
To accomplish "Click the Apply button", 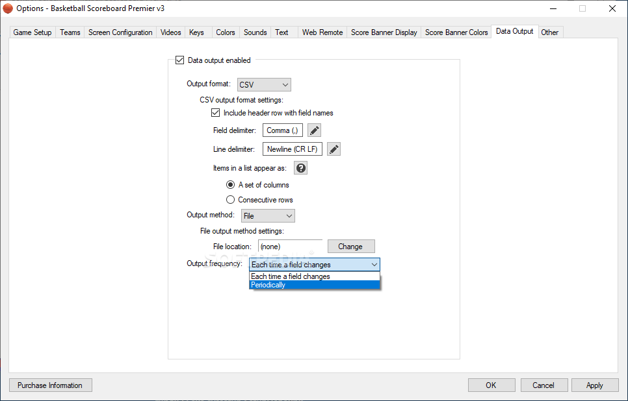I will (x=595, y=385).
